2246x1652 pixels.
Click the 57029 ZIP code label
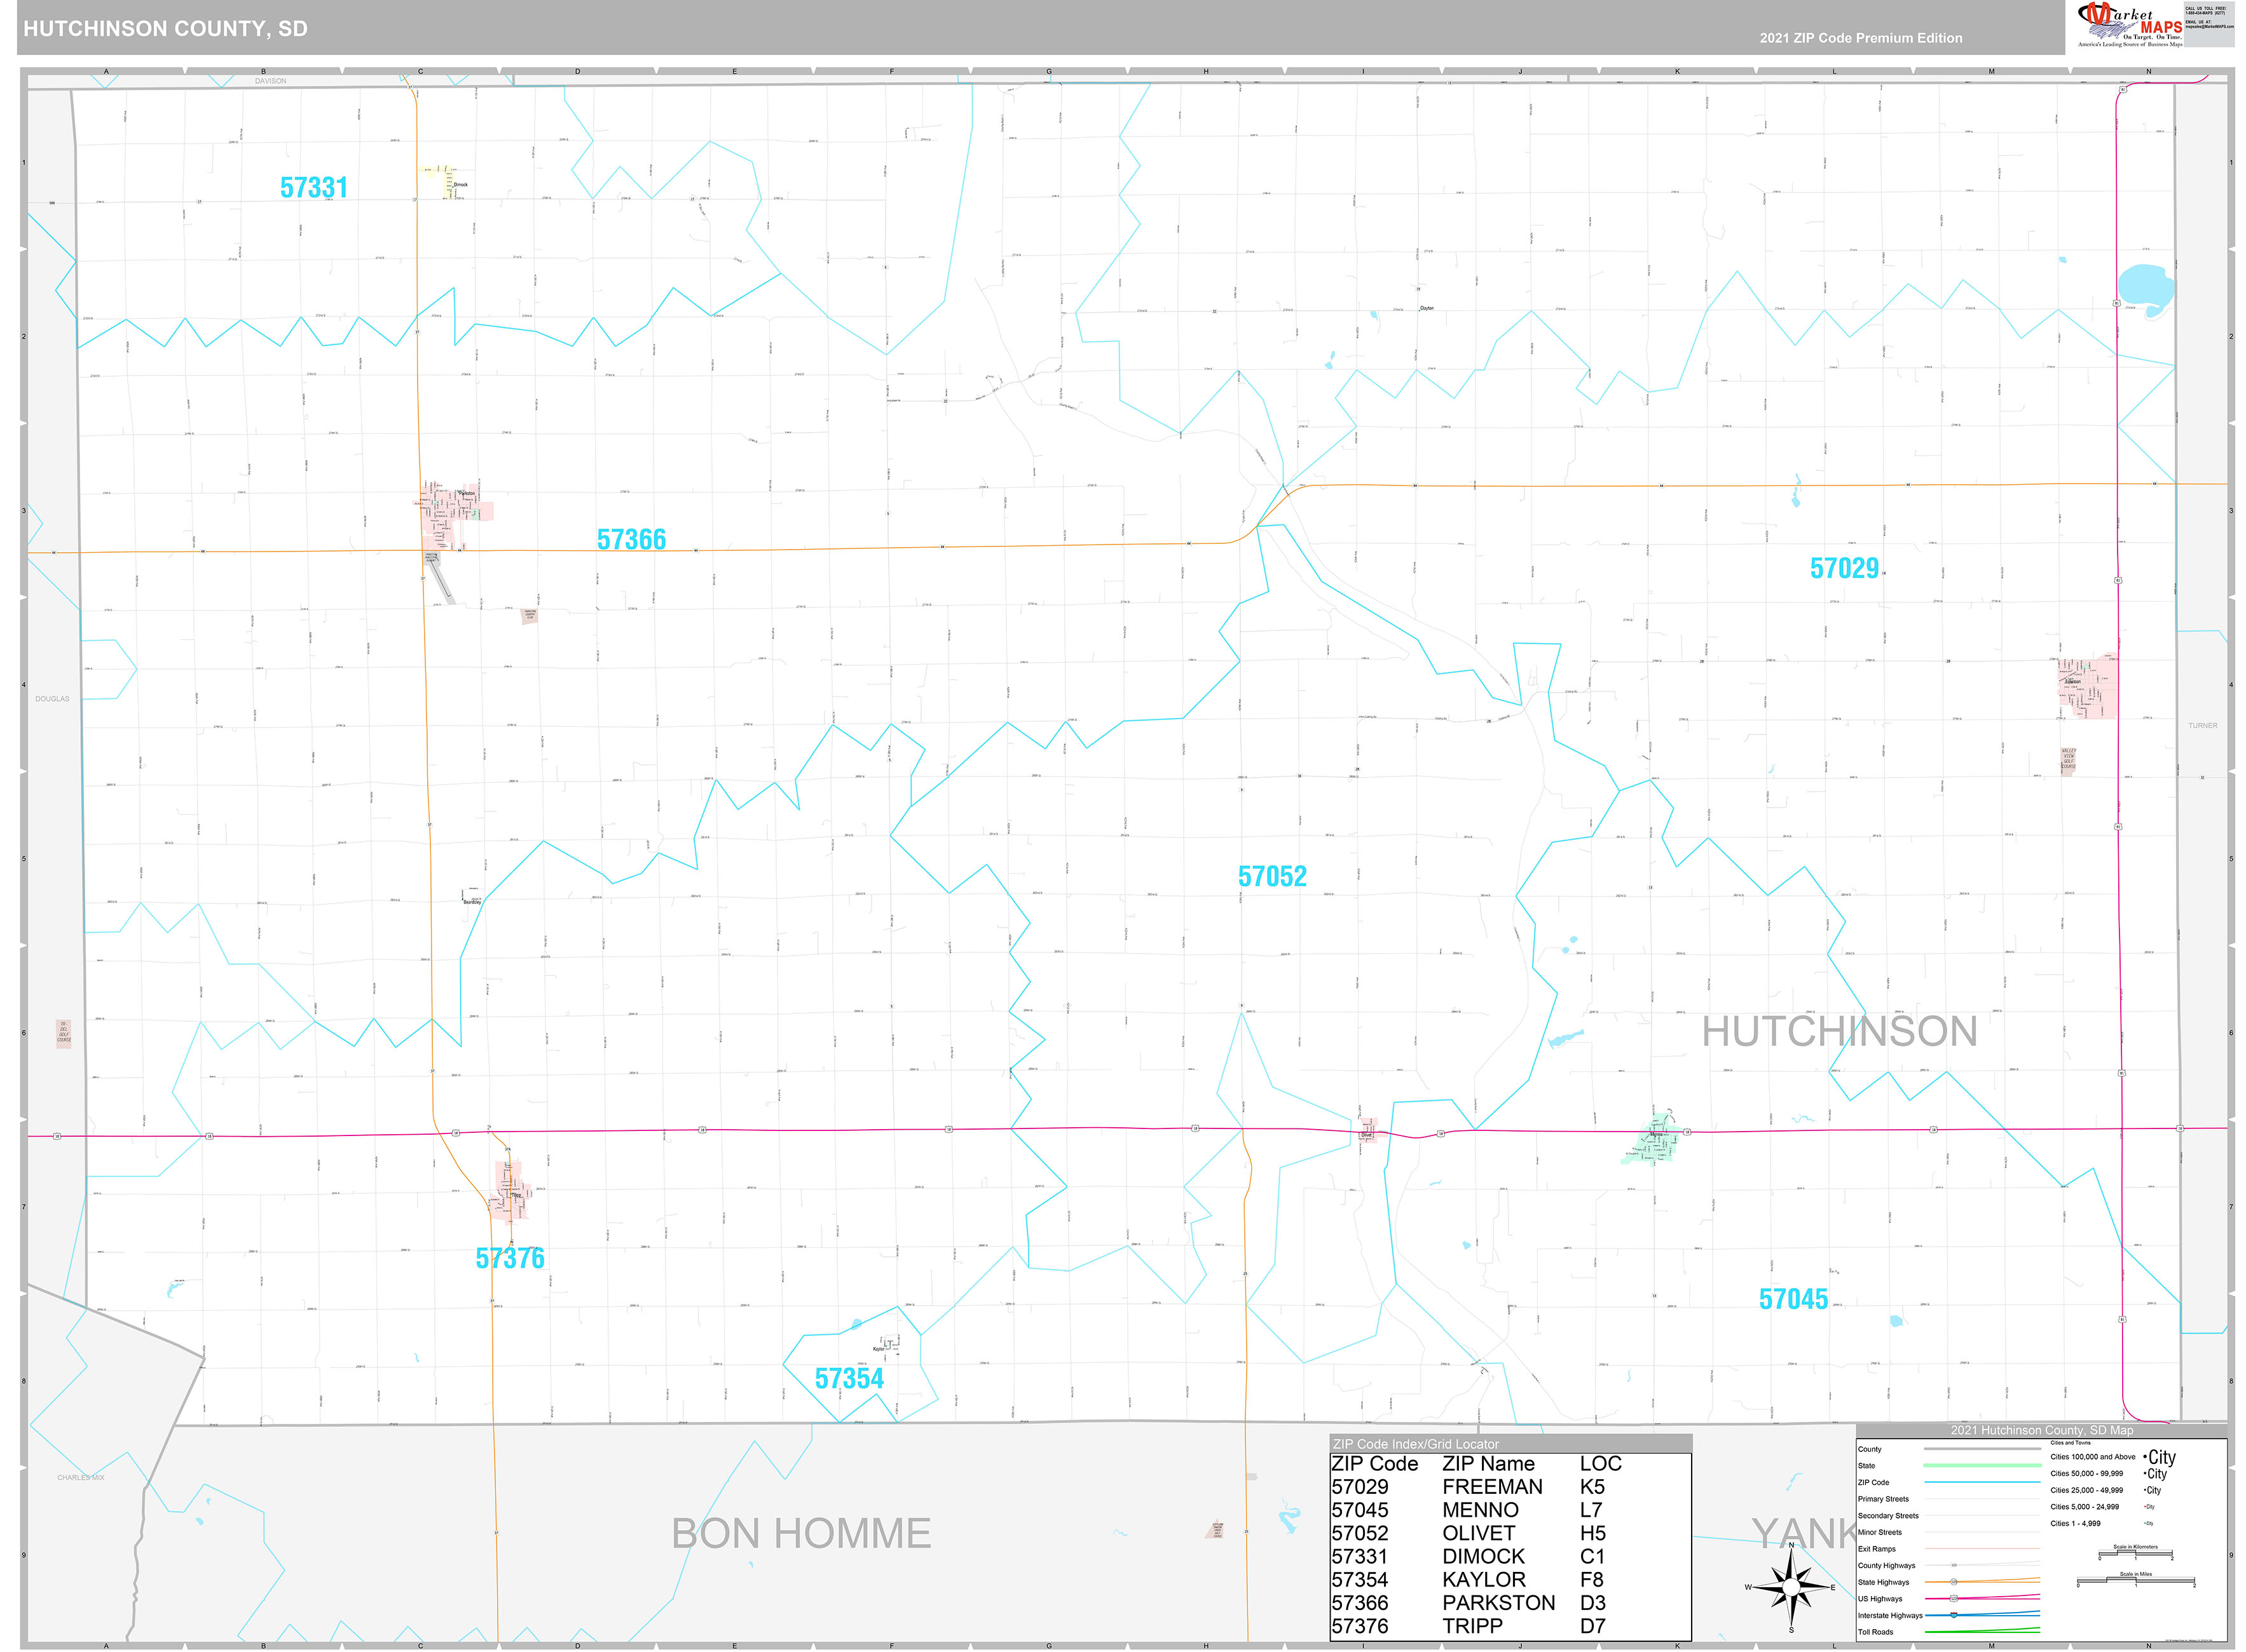[x=1844, y=568]
